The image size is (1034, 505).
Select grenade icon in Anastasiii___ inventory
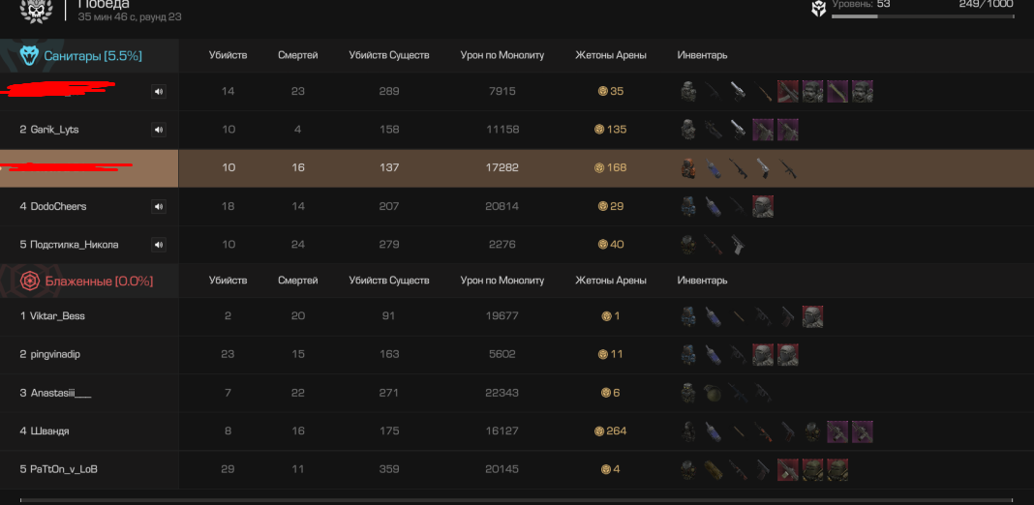pos(713,393)
